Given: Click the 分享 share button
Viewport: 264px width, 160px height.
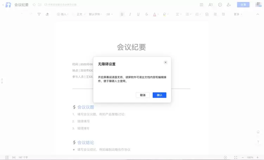Looking at the screenshot, I should click(x=243, y=5).
